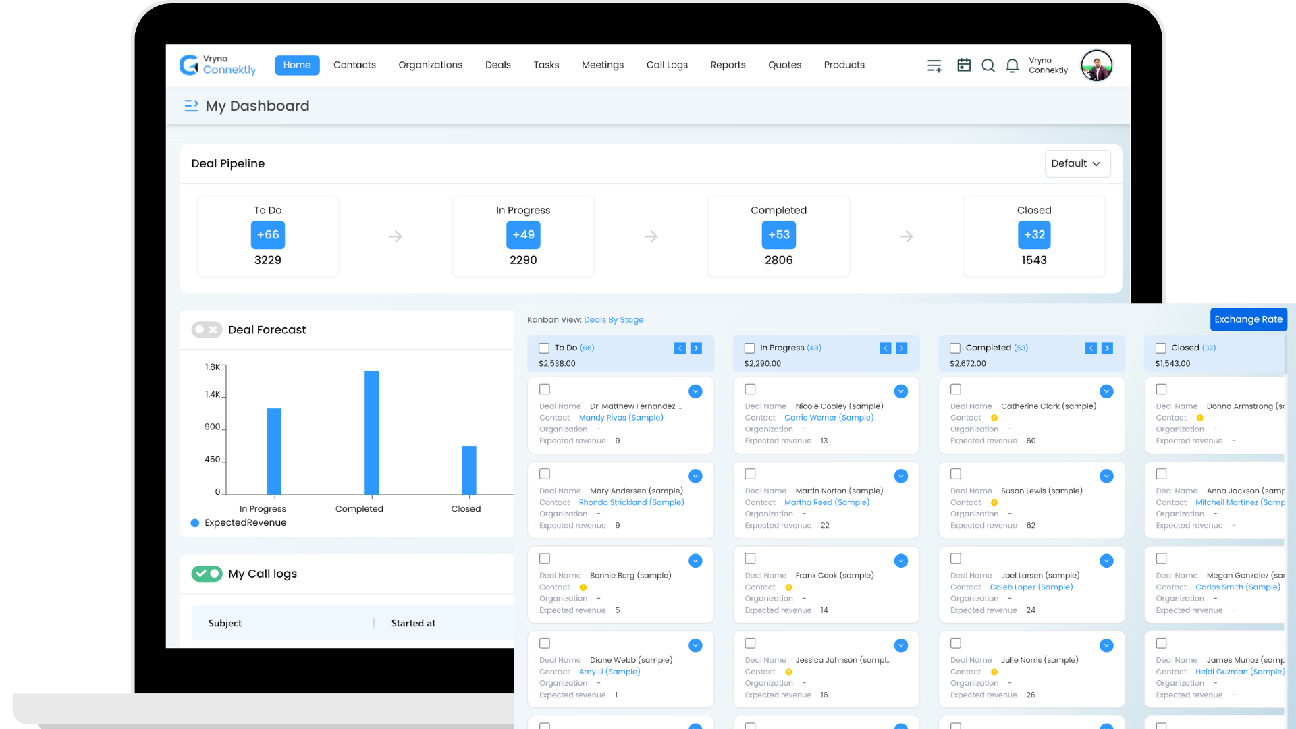
Task: Toggle the My Call logs switch
Action: [207, 574]
